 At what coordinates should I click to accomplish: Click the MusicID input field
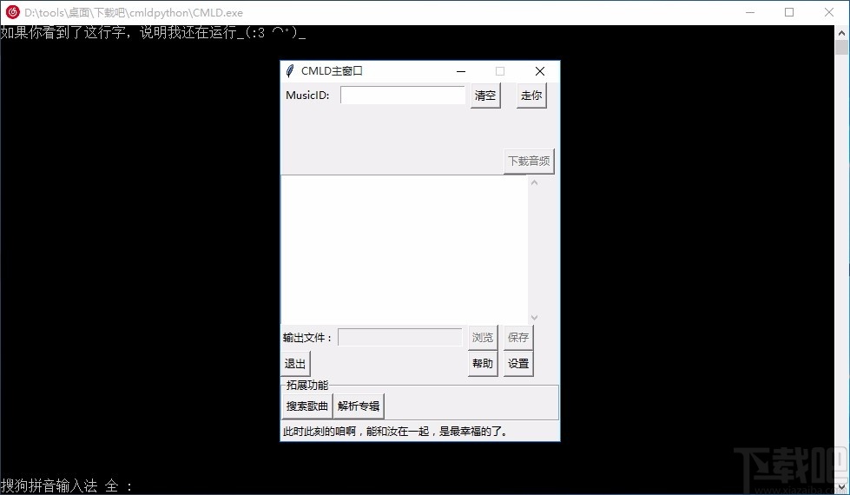[402, 95]
